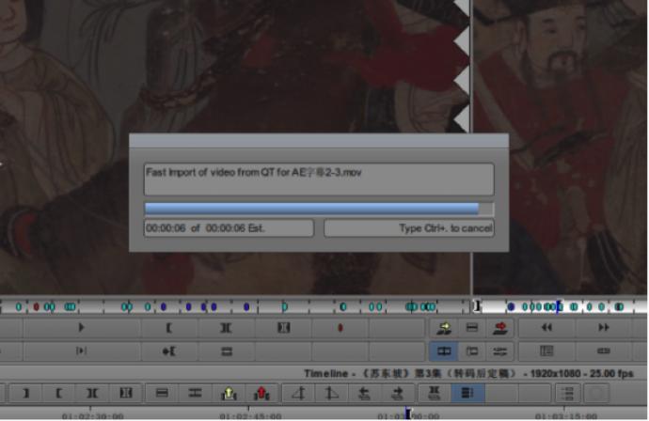The height and width of the screenshot is (421, 649).
Task: Click the right-pointing arrow button beside the triangles
Action: click(x=397, y=393)
